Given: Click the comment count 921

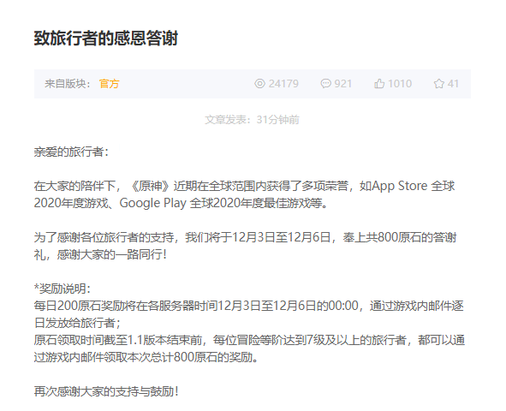Looking at the screenshot, I should 343,84.
